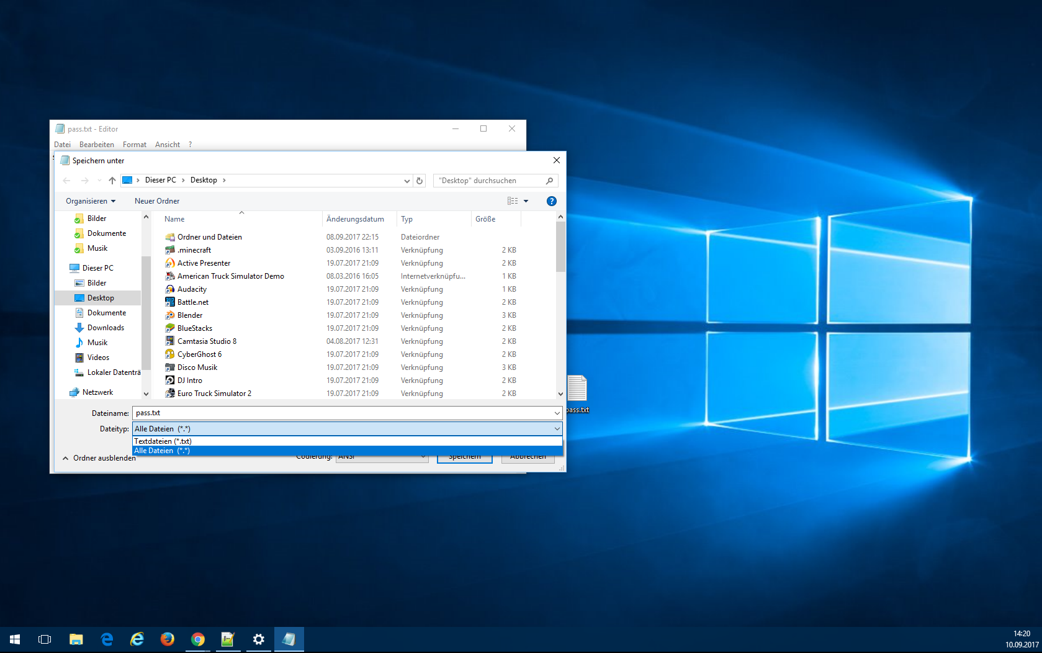Select the Euro Truck Simulator 2 icon
Image resolution: width=1042 pixels, height=653 pixels.
(x=169, y=394)
